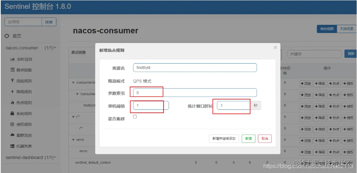Viewport: 357px width, 173px height.
Task: Click the nacos-consumer page heading
Action: [105, 31]
